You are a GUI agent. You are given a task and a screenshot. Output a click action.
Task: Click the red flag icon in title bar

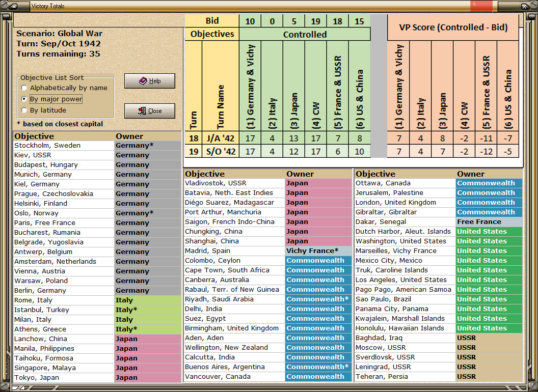click(481, 6)
